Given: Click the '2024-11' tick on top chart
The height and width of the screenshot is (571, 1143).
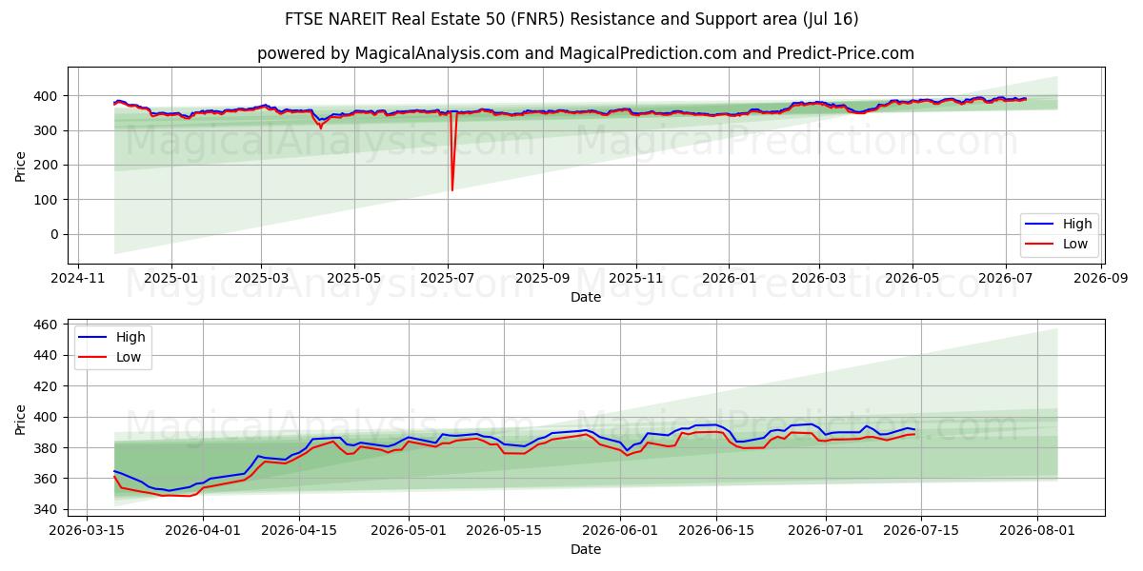Looking at the screenshot, I should pyautogui.click(x=78, y=278).
